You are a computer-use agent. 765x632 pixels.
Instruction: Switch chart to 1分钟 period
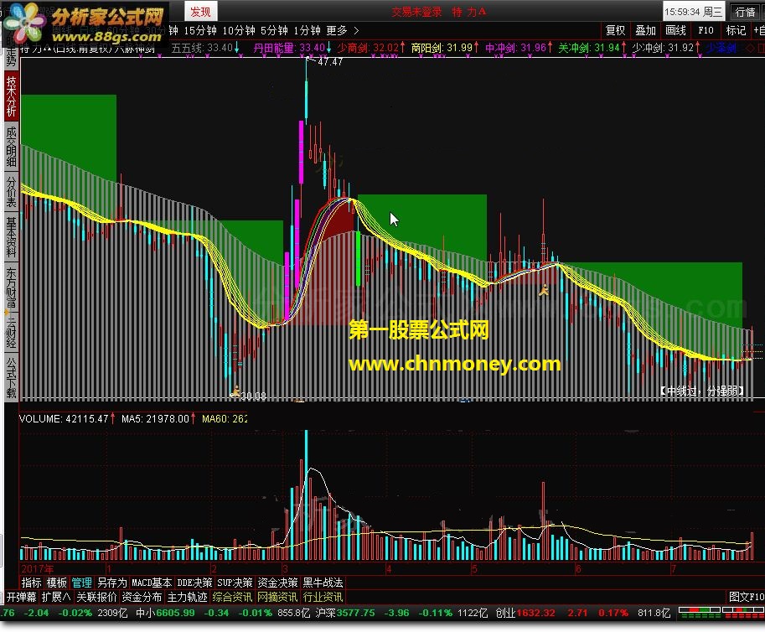(x=307, y=31)
